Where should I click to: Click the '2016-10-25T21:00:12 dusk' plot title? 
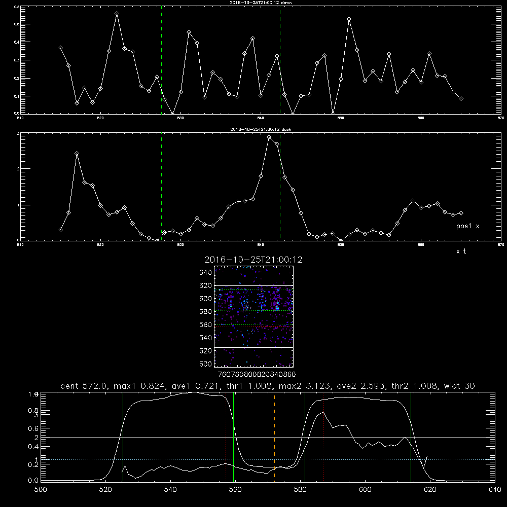[x=261, y=129]
